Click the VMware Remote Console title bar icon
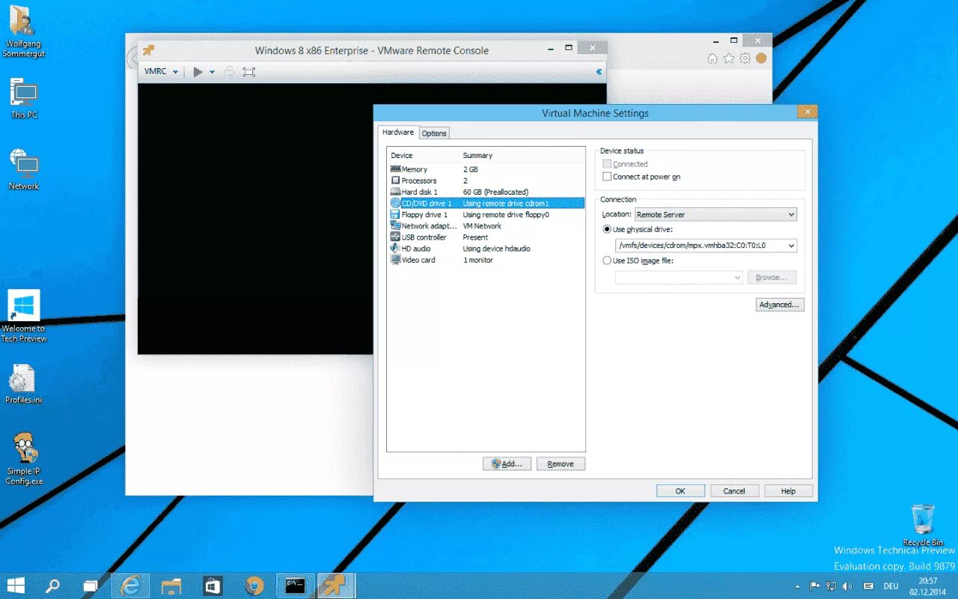Image resolution: width=958 pixels, height=599 pixels. pyautogui.click(x=149, y=50)
